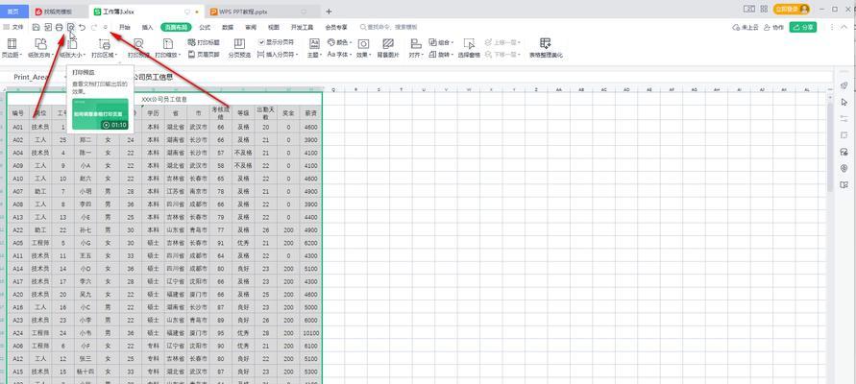Click the green 分享 share button
Viewport: 856px width, 384px height.
point(803,27)
